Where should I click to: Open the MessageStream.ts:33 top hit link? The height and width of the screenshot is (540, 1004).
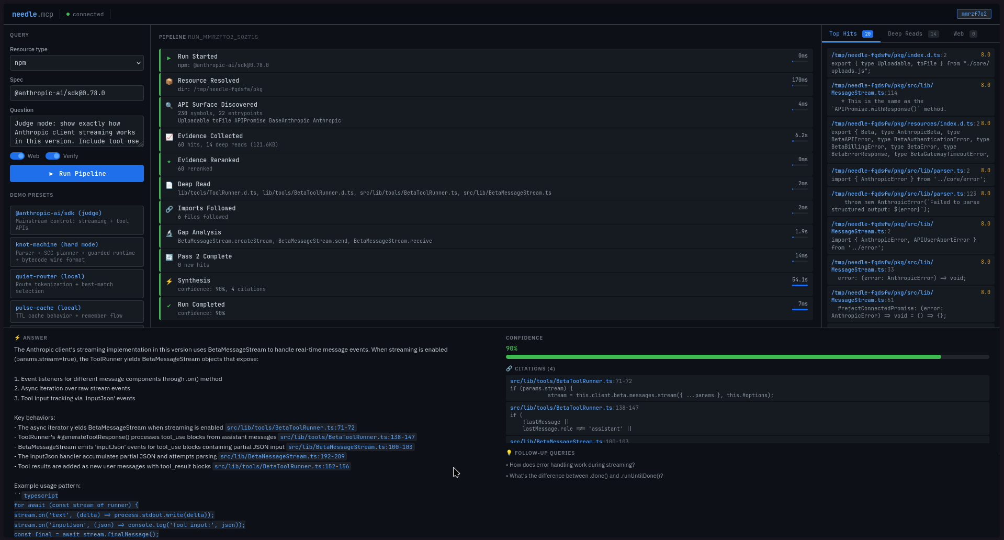coord(882,266)
